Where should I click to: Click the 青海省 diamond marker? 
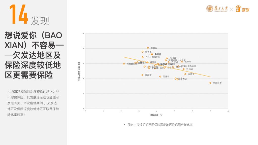pos(142,75)
